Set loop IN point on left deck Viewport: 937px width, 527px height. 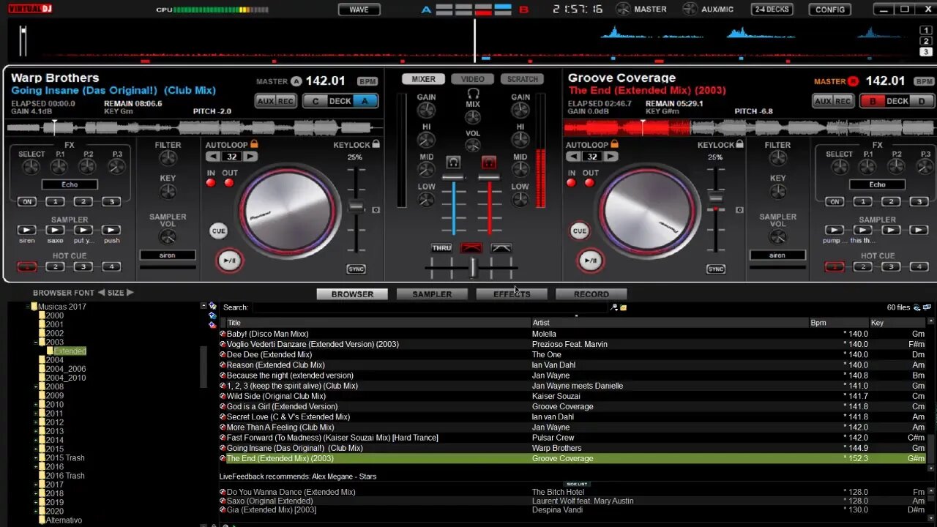pyautogui.click(x=211, y=182)
